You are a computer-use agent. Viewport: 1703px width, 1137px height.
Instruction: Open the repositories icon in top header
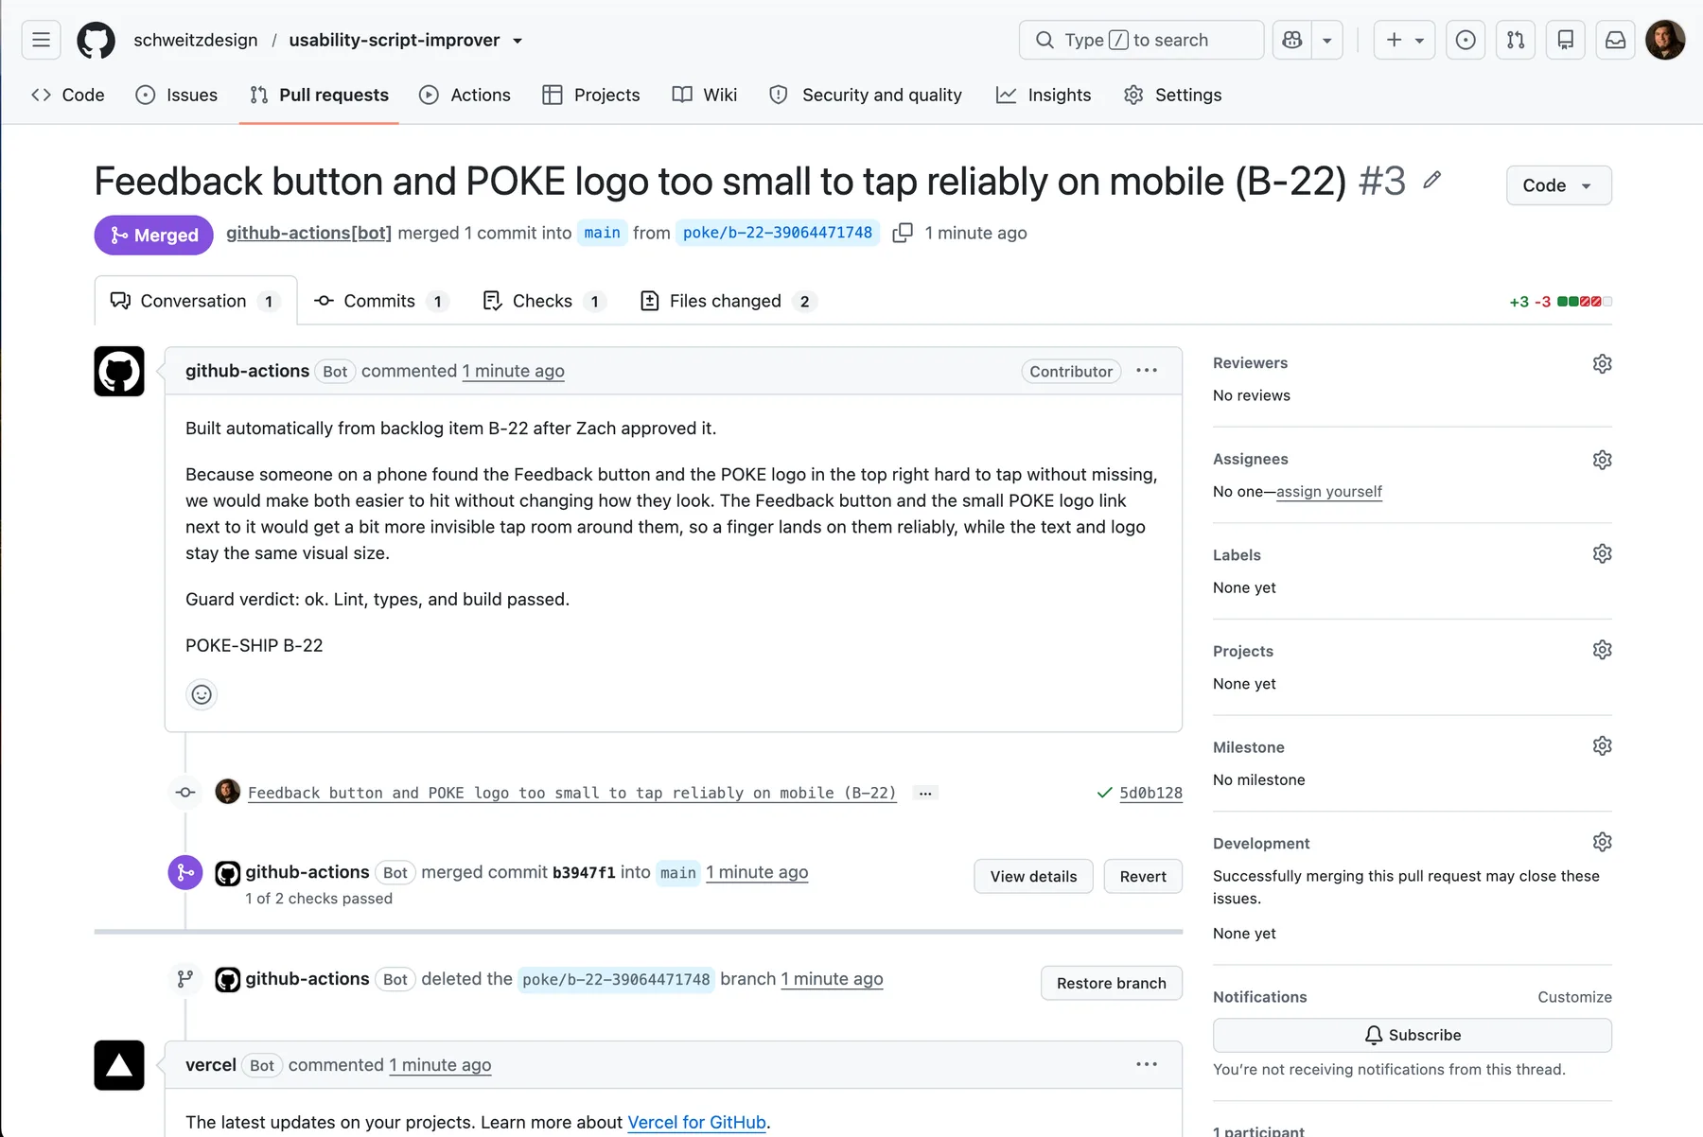(x=1566, y=40)
